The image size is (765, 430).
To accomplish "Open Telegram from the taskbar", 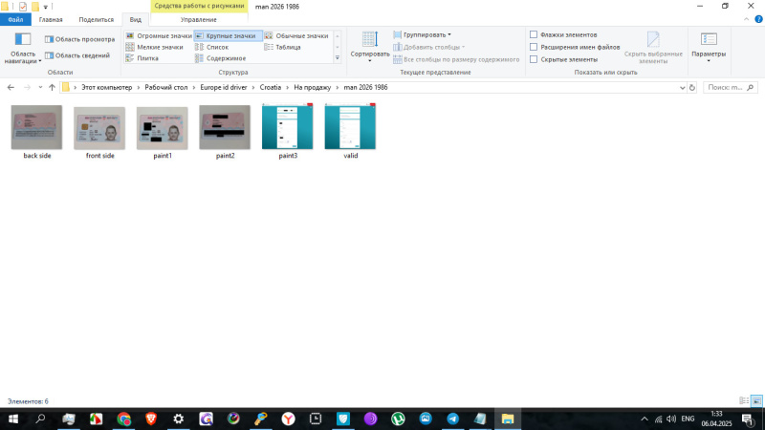I will [452, 419].
